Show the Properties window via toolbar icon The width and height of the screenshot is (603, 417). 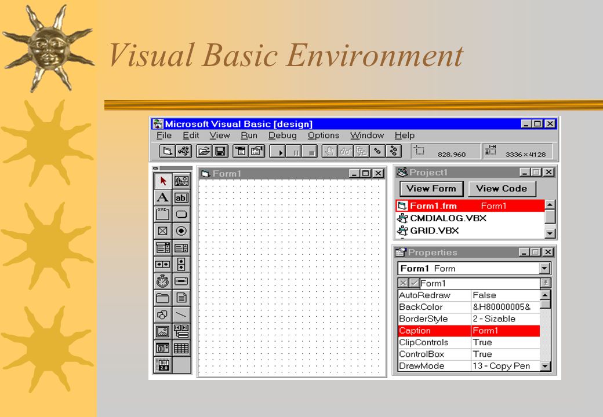(x=257, y=151)
